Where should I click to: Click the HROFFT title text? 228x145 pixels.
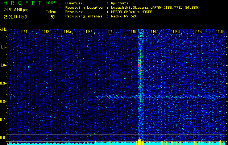pyautogui.click(x=23, y=3)
